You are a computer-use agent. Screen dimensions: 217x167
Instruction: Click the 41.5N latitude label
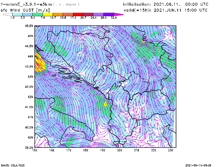29,107
